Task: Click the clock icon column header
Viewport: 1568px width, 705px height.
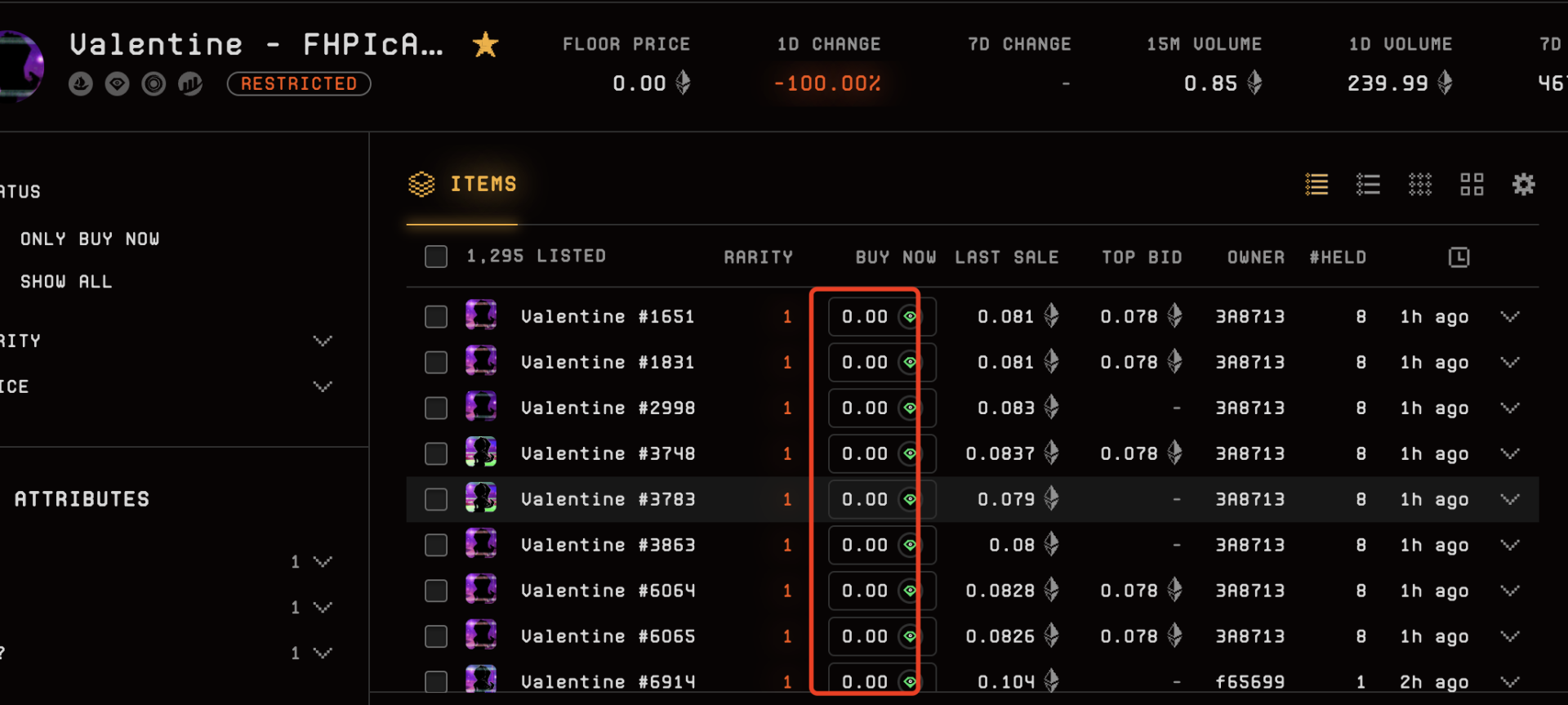Action: pyautogui.click(x=1459, y=257)
